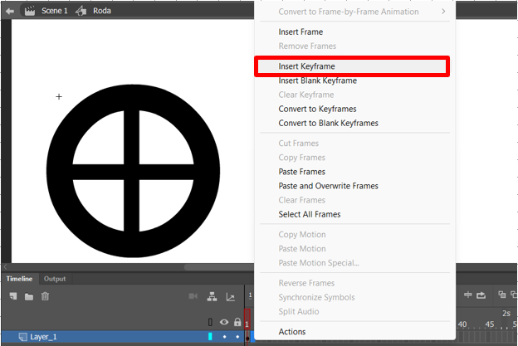This screenshot has width=518, height=346.
Task: Click the Roda symbol icon in breadcrumb
Action: click(81, 11)
